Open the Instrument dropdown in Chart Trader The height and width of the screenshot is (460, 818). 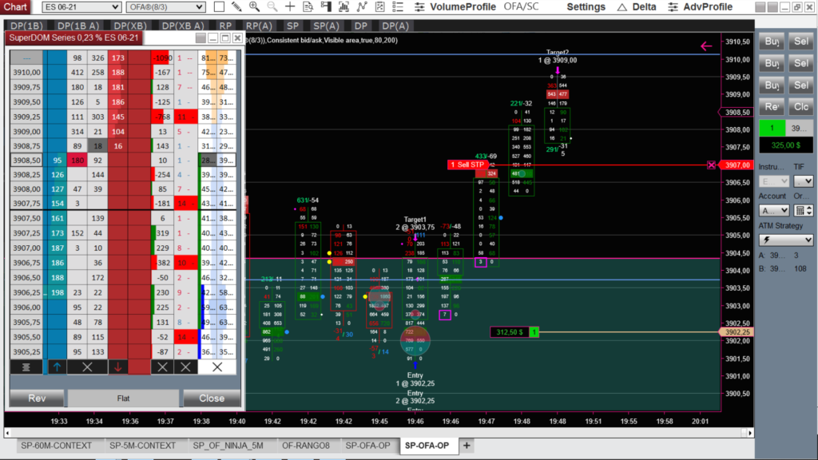pos(773,181)
